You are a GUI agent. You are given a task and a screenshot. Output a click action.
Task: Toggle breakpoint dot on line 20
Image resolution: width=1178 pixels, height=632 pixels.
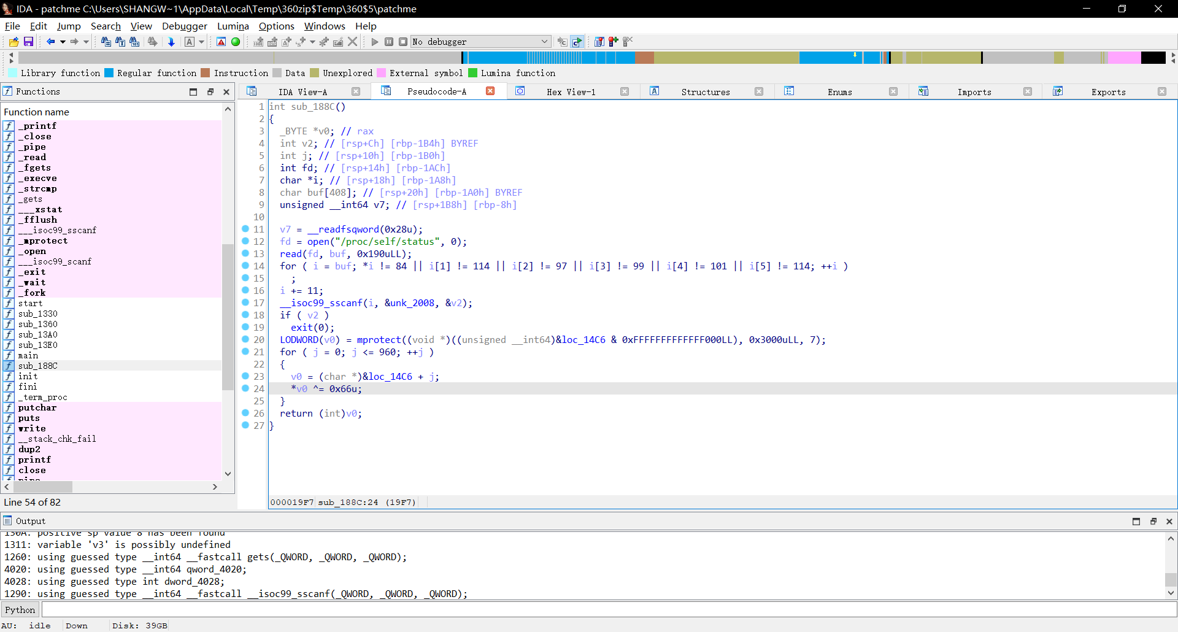[245, 339]
